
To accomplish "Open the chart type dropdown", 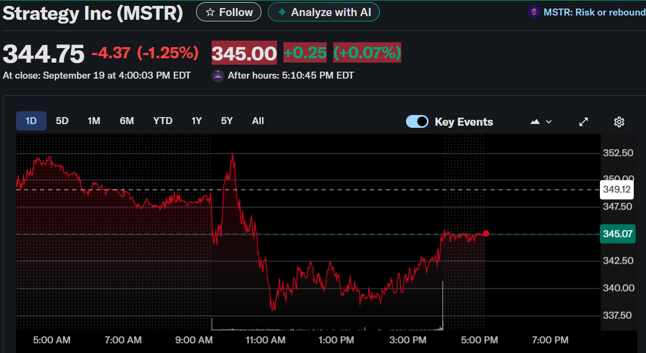I will click(x=541, y=122).
